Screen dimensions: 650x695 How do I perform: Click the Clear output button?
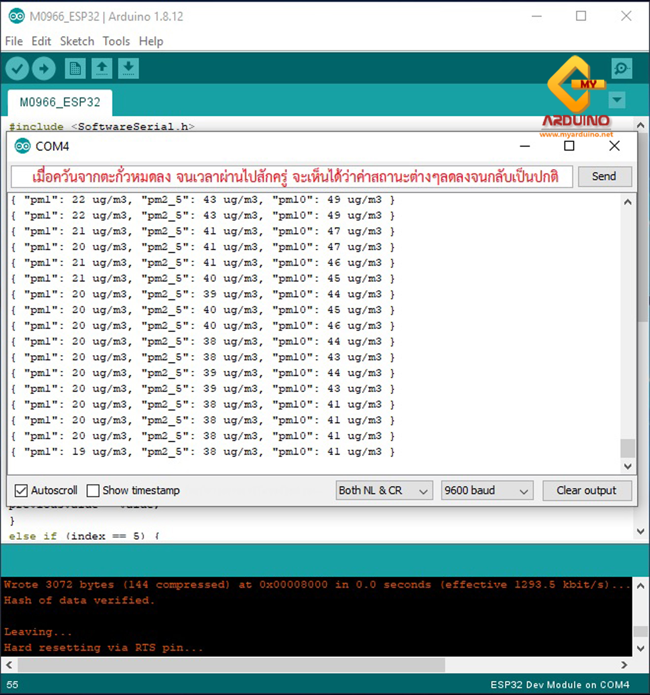(586, 491)
